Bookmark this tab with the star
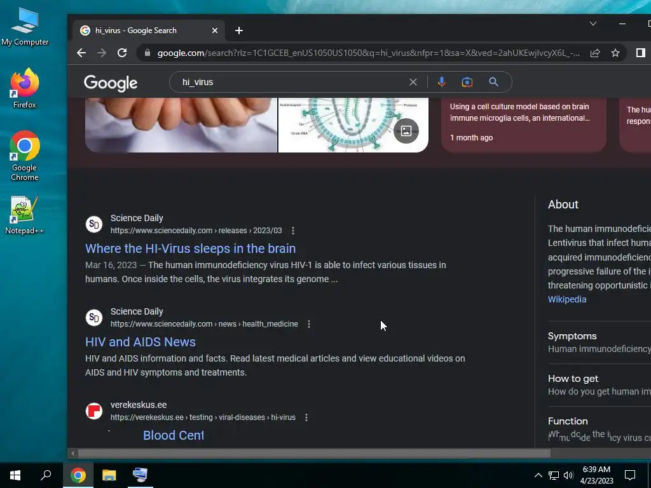 pyautogui.click(x=615, y=53)
